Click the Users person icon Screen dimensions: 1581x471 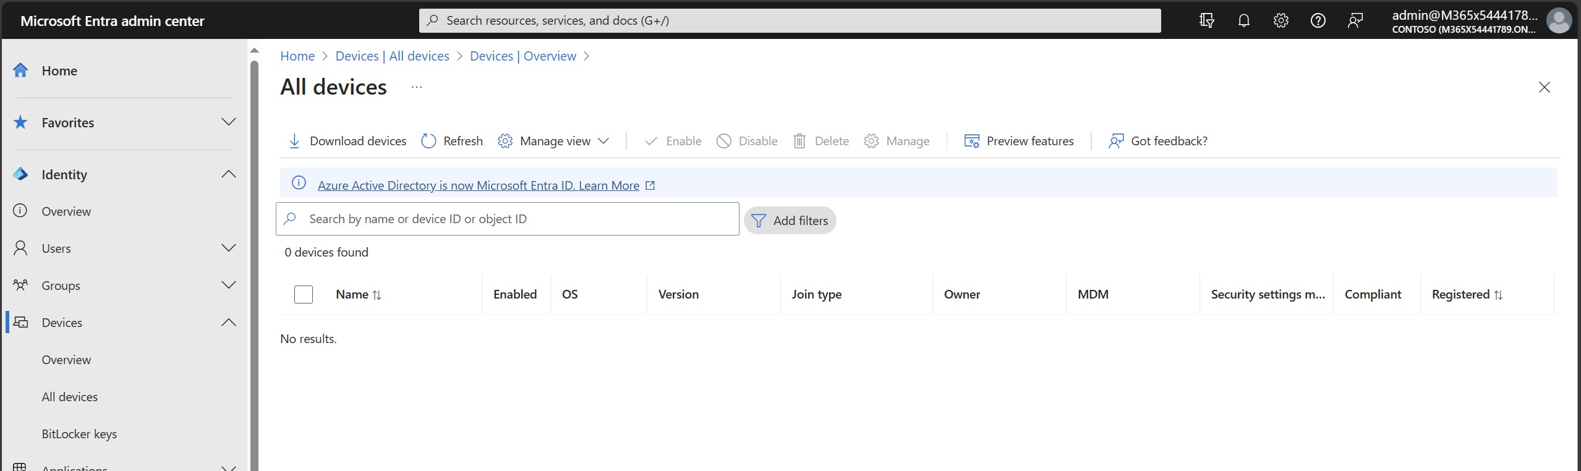tap(20, 248)
